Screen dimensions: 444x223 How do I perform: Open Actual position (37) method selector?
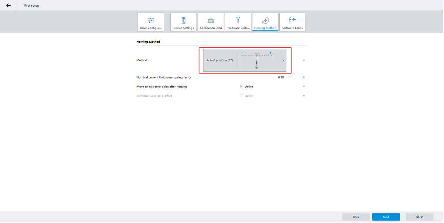click(220, 60)
